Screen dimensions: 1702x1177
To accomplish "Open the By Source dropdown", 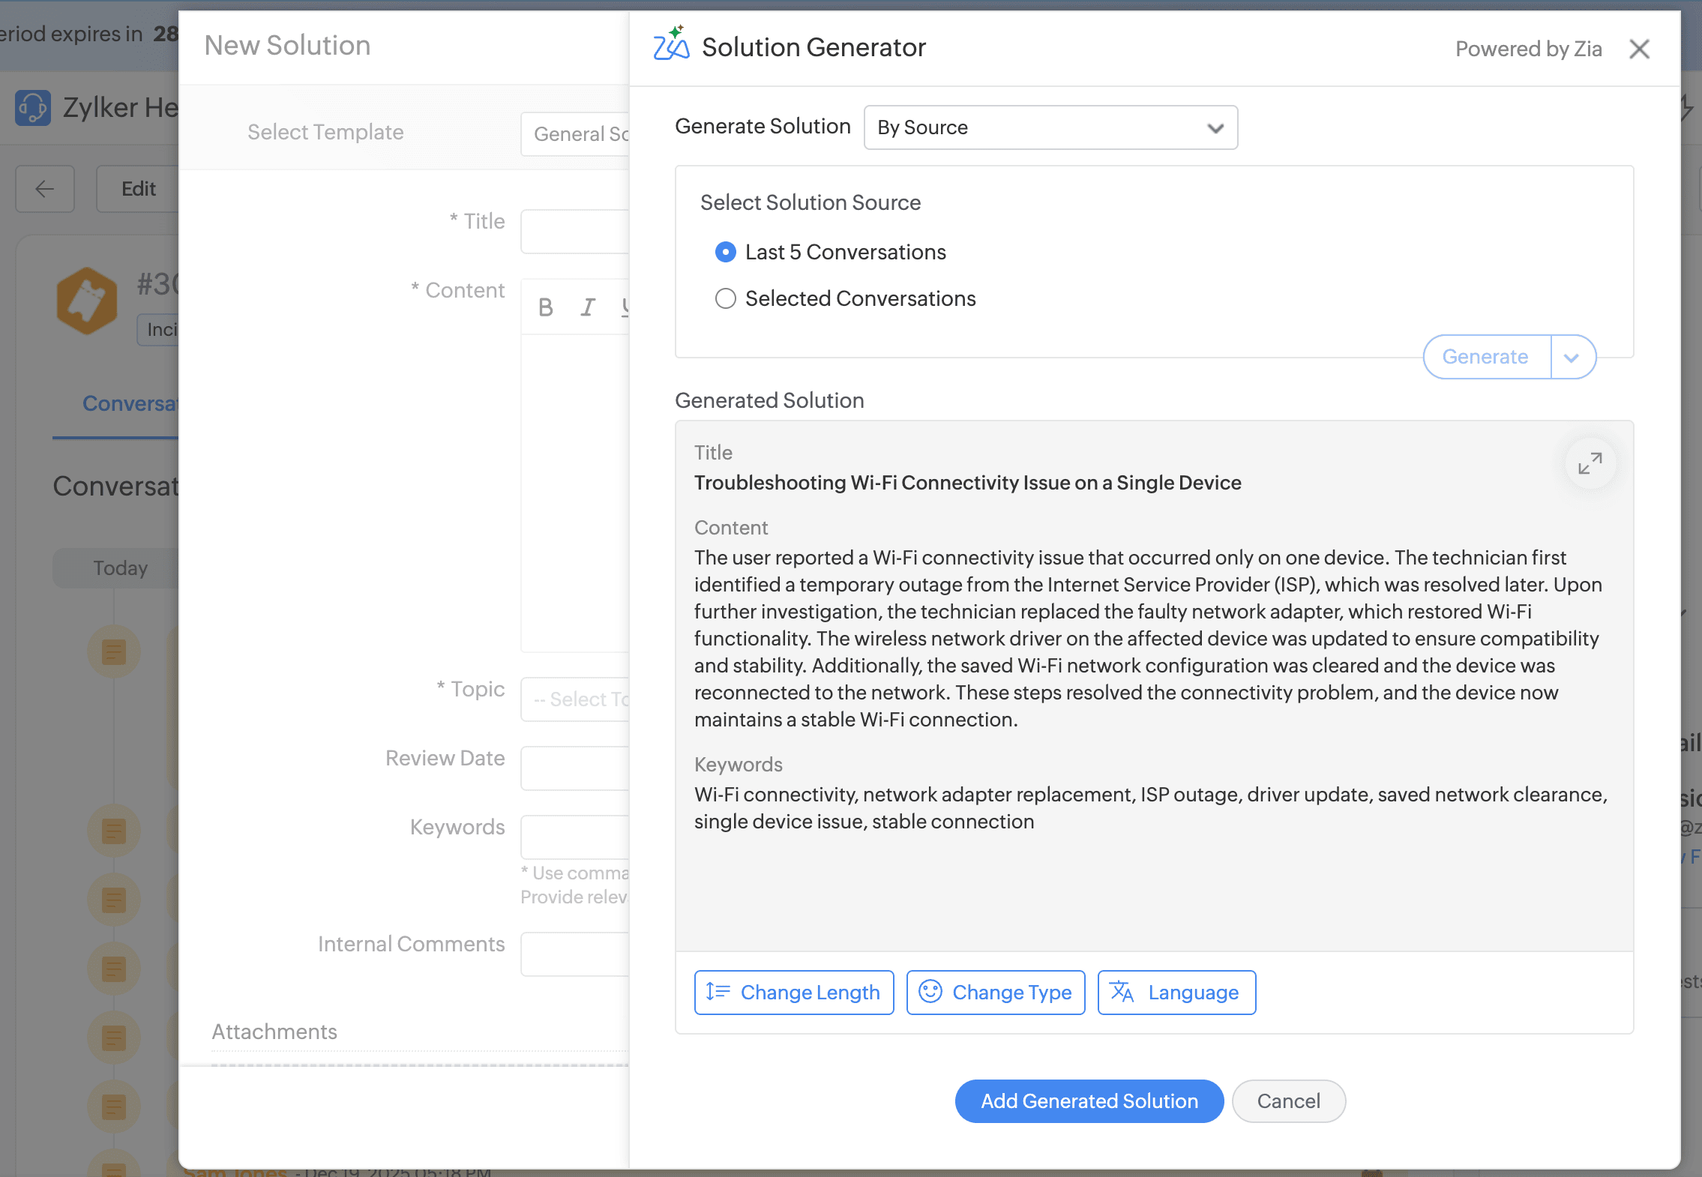I will coord(1050,127).
